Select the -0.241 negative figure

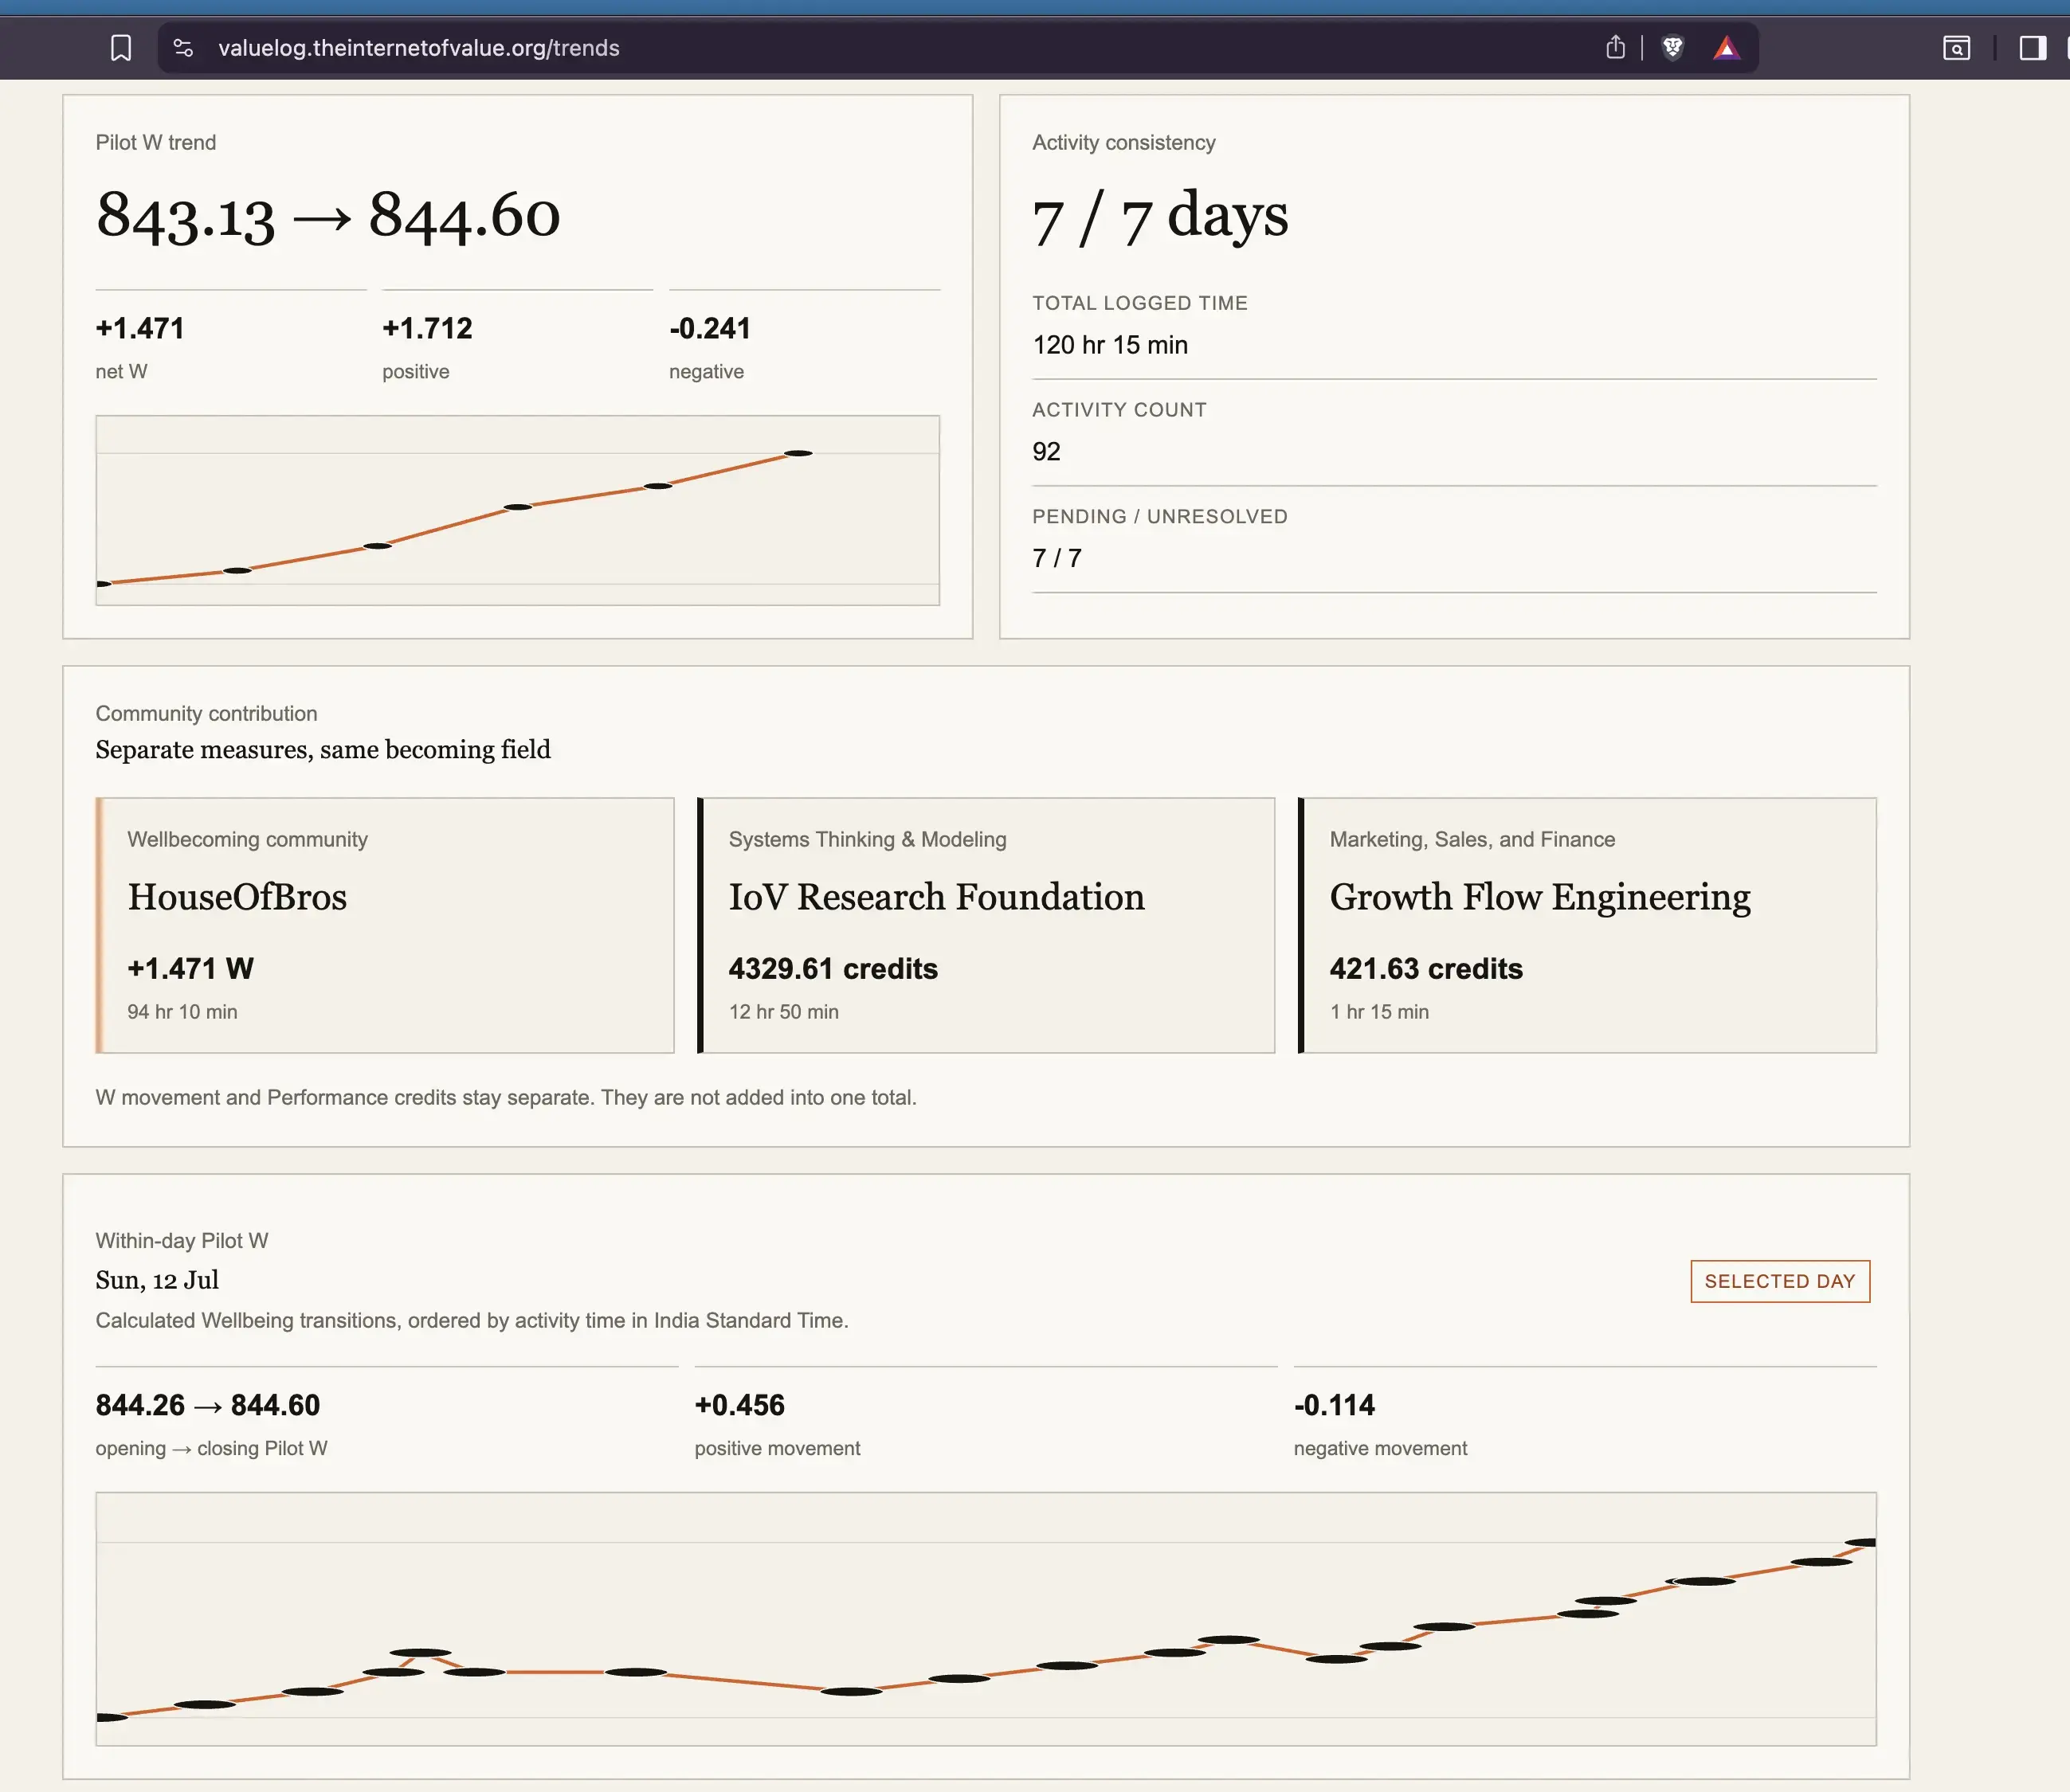point(711,328)
